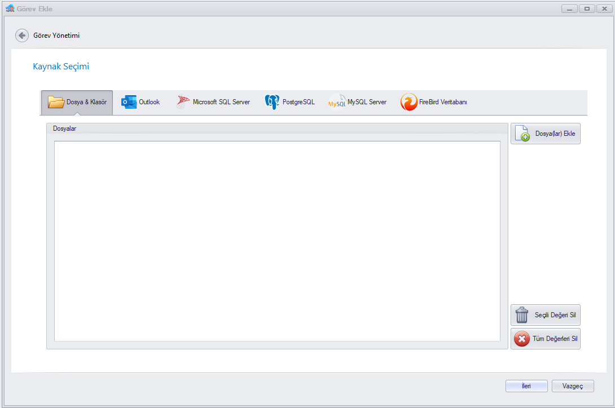Click inside the empty Dosyalar file list
Viewport: 615px width, 408px height.
click(277, 241)
